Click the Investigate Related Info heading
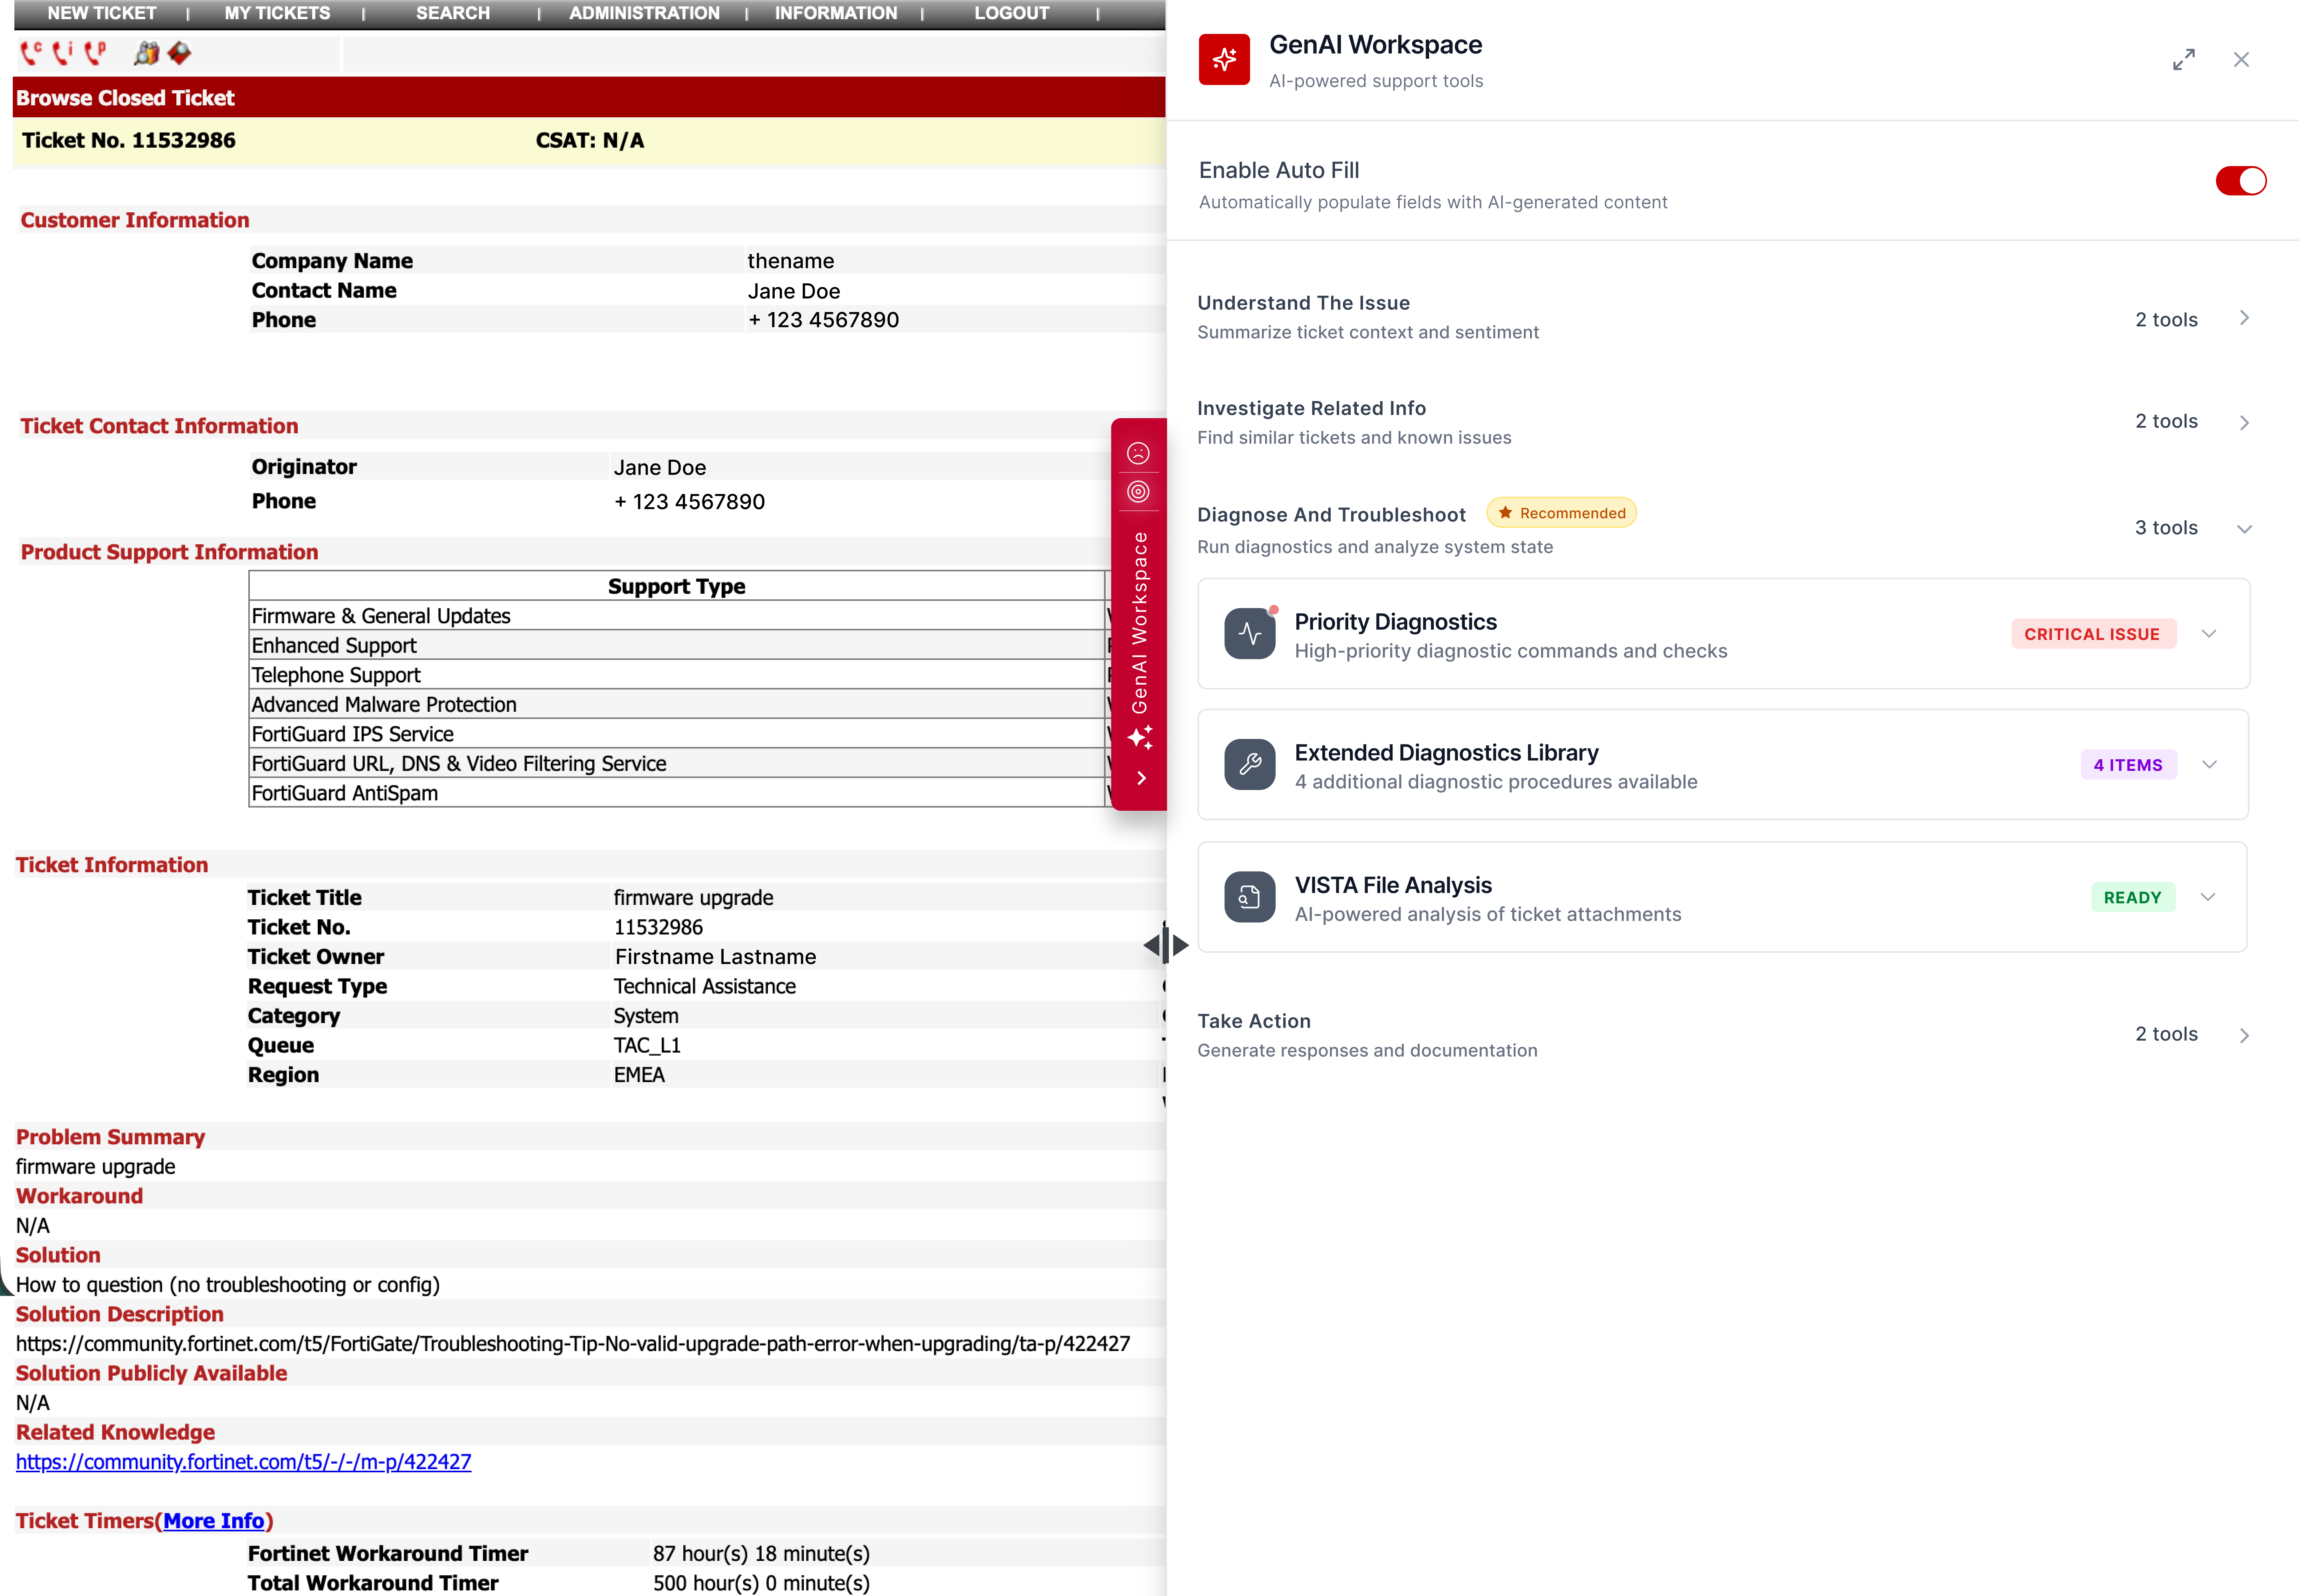 (x=1312, y=408)
